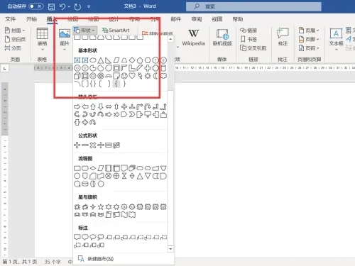Click the Save icon in title bar

tap(51, 6)
